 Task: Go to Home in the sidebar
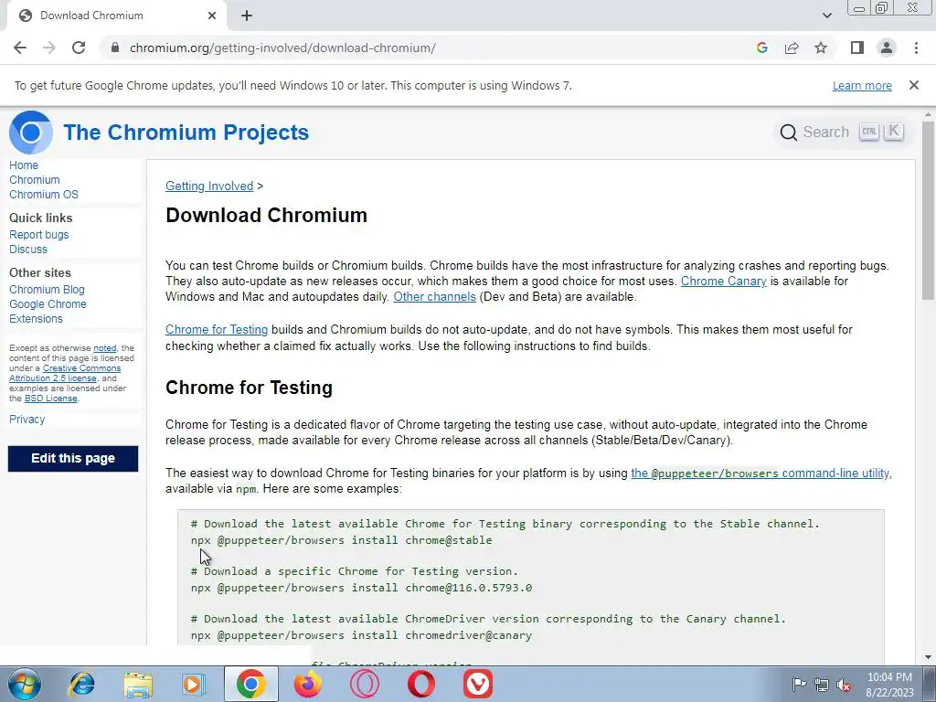(23, 165)
